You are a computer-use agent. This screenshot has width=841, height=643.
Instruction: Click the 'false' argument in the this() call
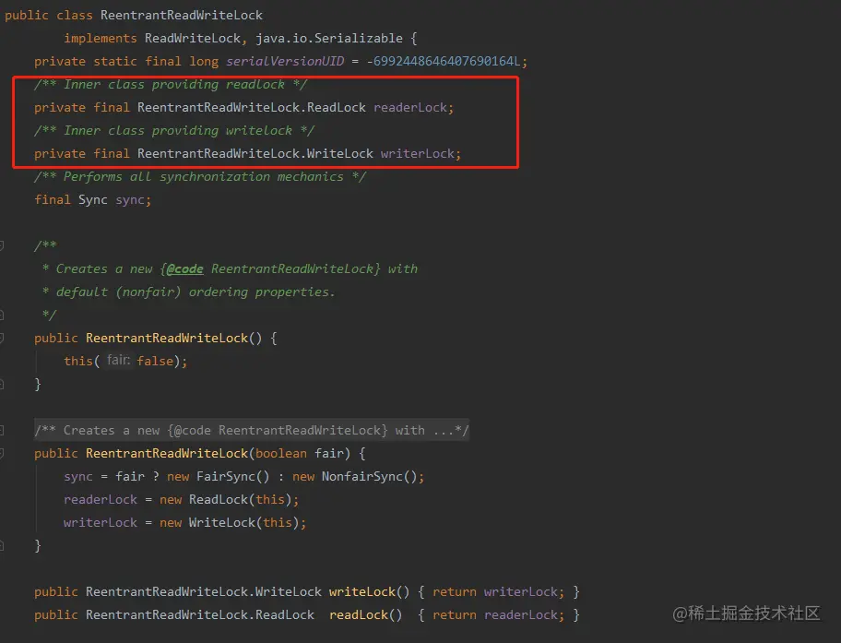pyautogui.click(x=155, y=361)
